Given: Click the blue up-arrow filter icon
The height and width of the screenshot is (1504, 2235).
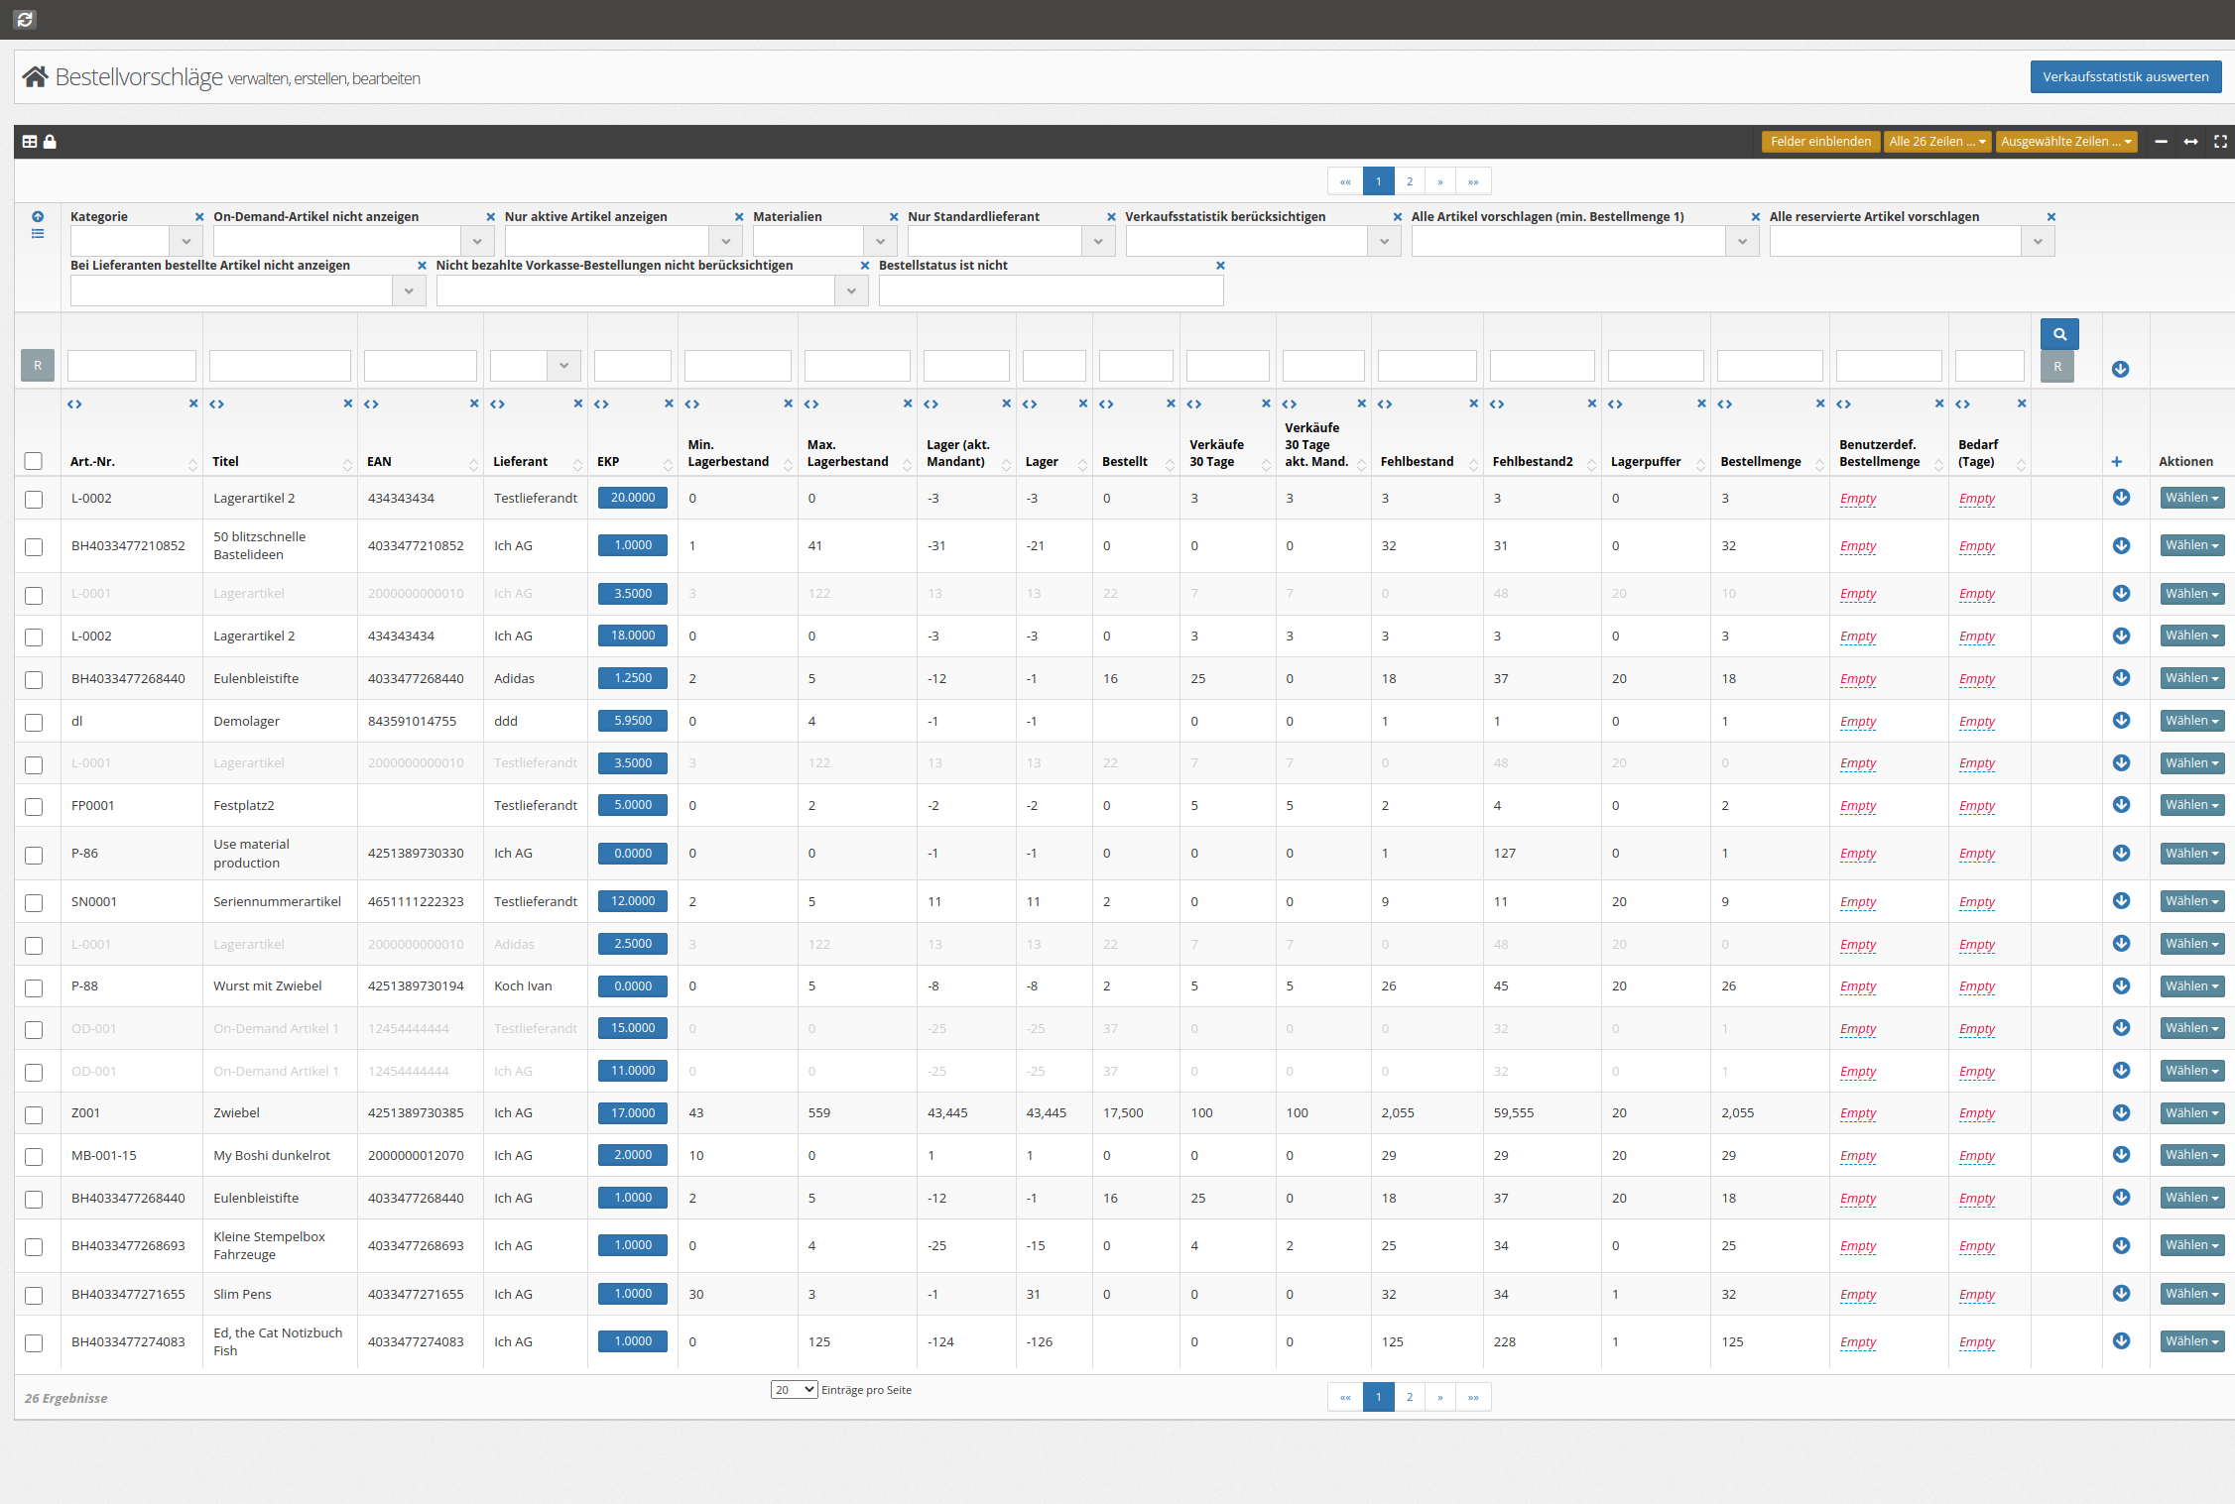Looking at the screenshot, I should [38, 216].
